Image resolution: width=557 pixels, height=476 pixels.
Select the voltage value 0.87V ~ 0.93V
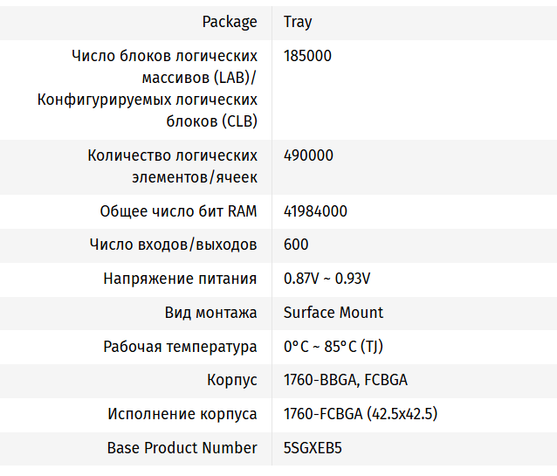327,279
